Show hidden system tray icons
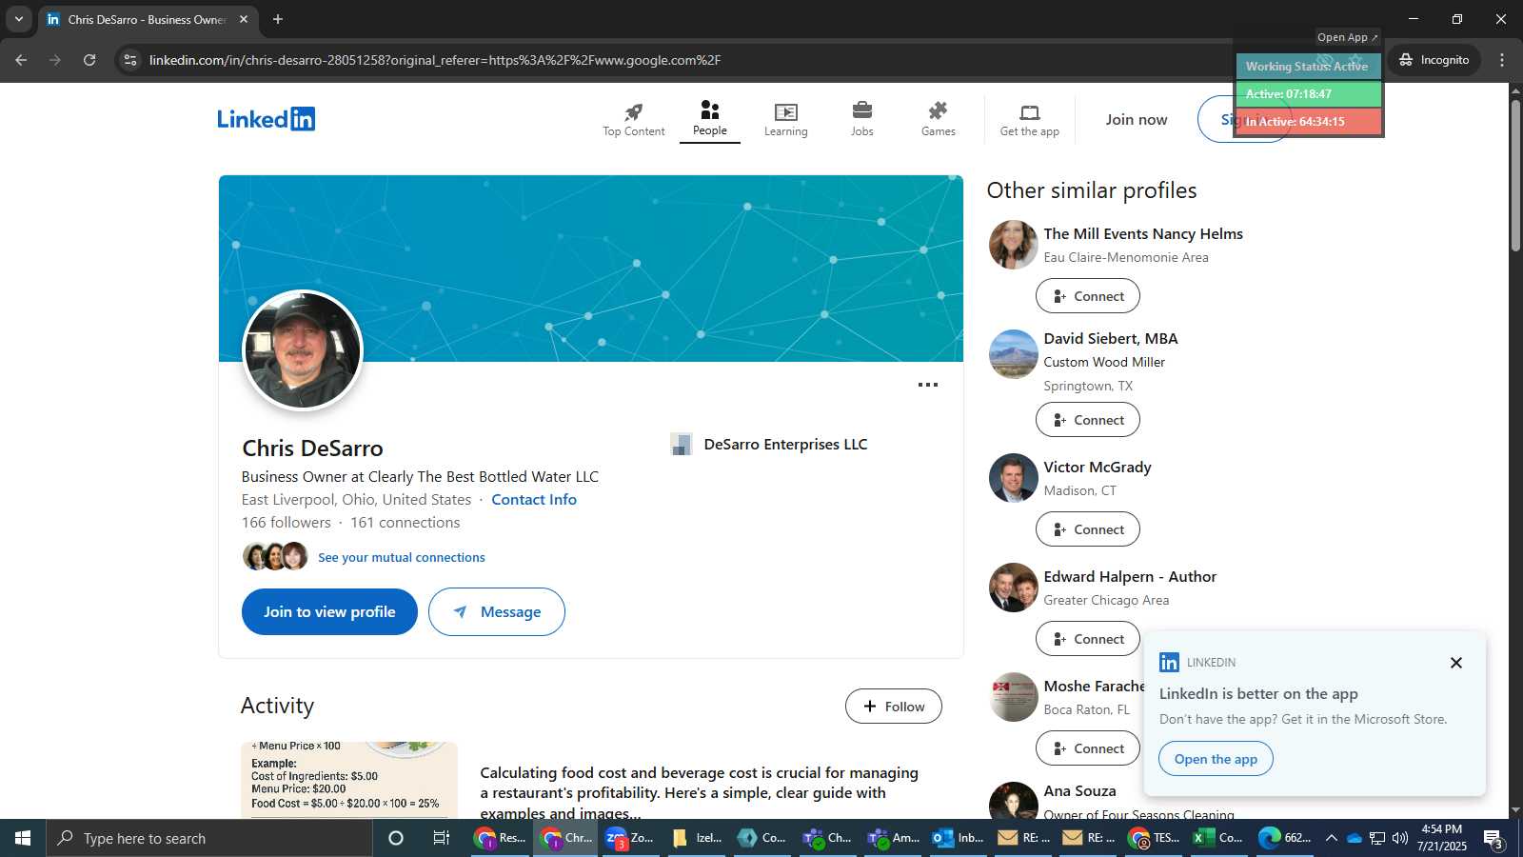1523x857 pixels. click(x=1332, y=838)
